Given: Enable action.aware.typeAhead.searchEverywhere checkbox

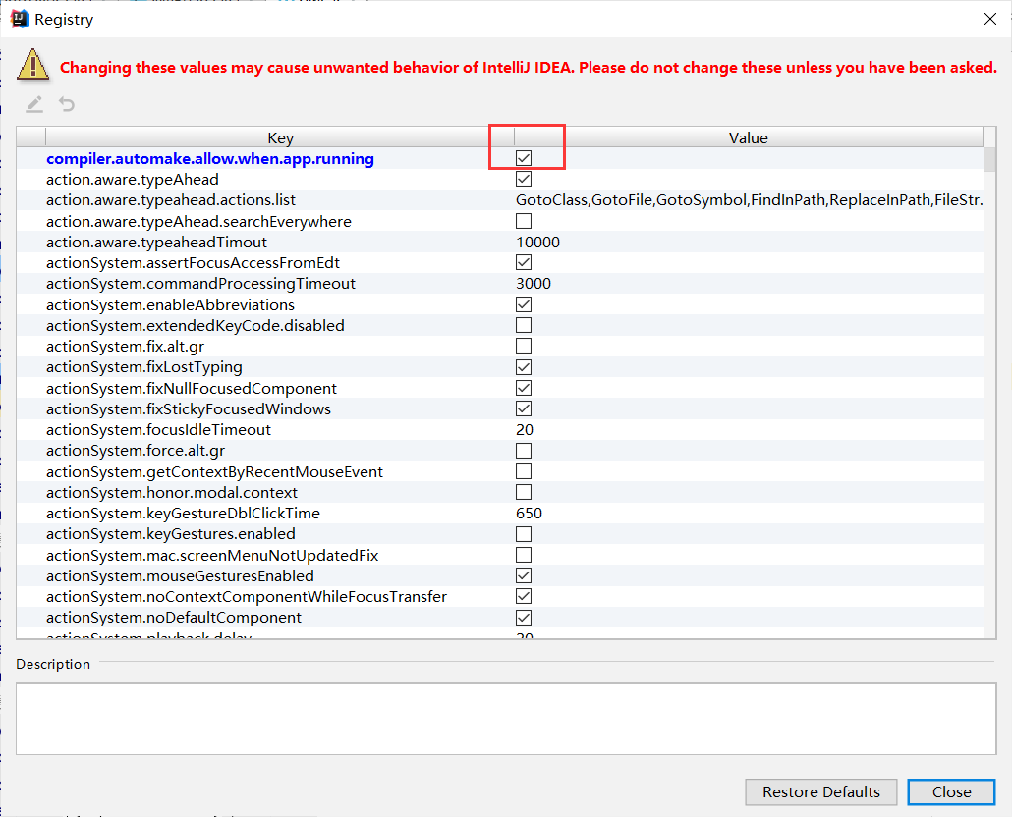Looking at the screenshot, I should (x=524, y=221).
